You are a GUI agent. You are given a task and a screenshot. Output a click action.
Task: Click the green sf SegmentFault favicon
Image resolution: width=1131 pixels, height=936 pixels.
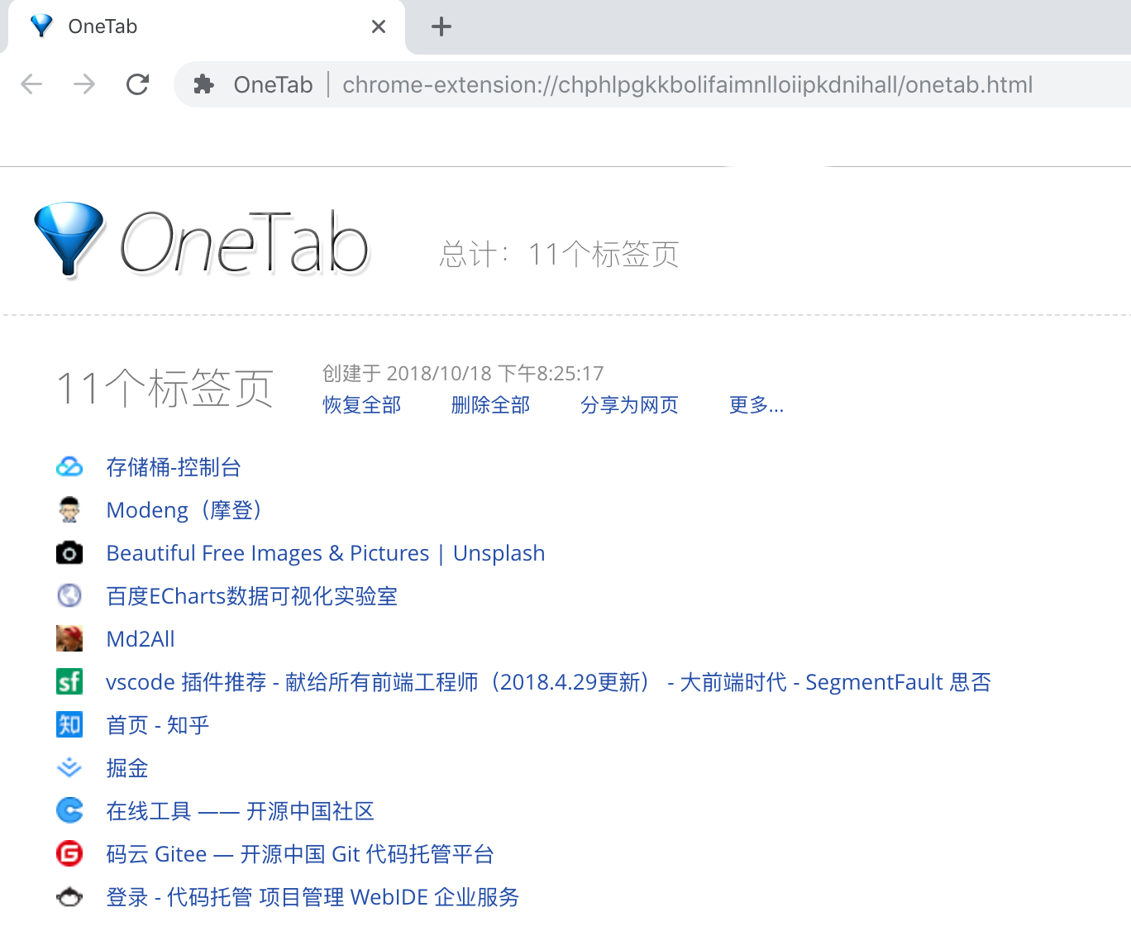pos(69,681)
